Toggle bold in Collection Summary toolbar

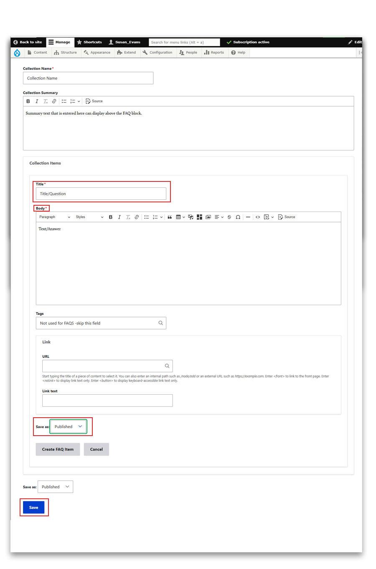pos(28,101)
